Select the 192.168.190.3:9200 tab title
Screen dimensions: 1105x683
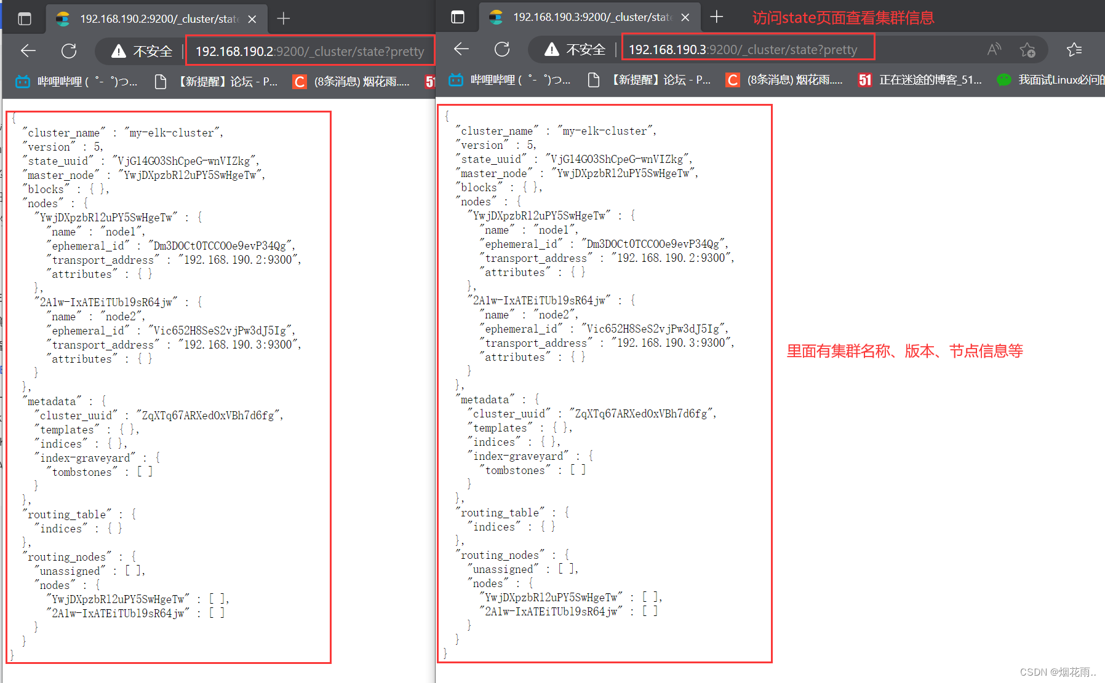592,17
